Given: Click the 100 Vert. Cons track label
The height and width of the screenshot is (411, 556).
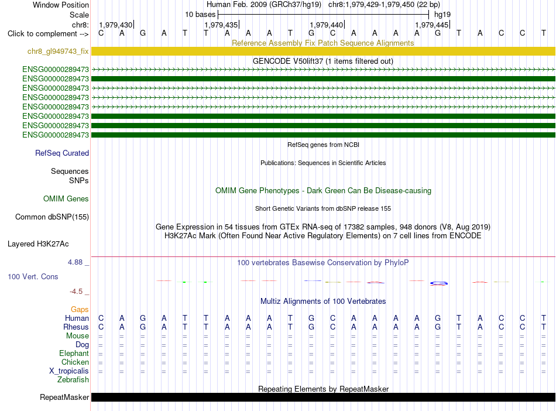Looking at the screenshot, I should [x=33, y=276].
